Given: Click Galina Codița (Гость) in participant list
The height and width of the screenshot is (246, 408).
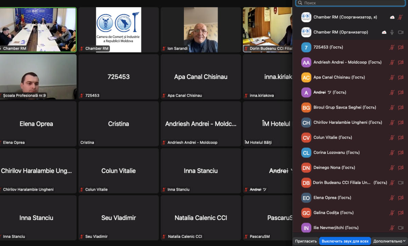Looking at the screenshot, I should 334,213.
